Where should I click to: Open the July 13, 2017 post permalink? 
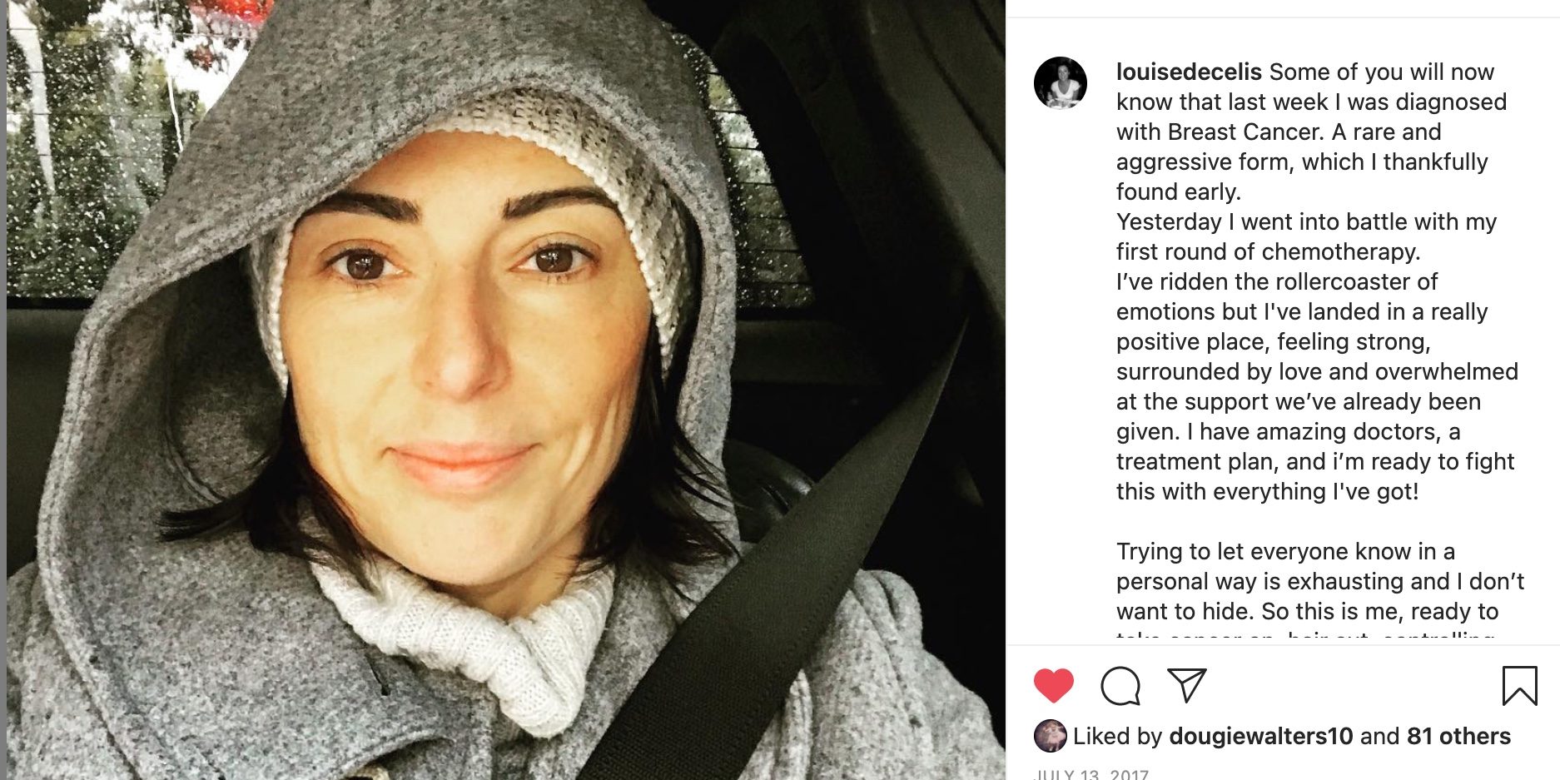[x=1091, y=774]
